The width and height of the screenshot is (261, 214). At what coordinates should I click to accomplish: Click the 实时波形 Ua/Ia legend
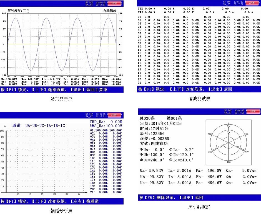(x=18, y=11)
